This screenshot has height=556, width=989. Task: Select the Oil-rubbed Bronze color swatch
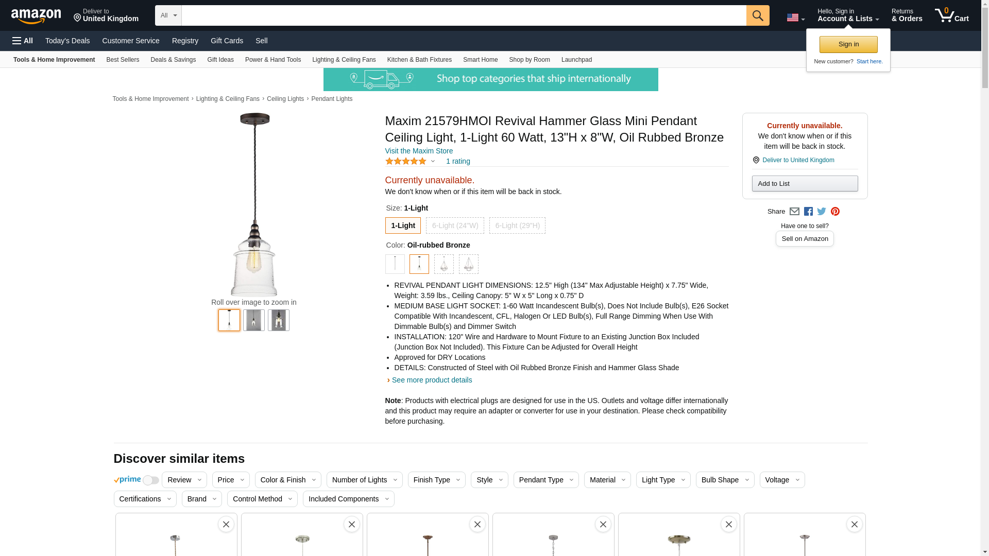coord(419,264)
